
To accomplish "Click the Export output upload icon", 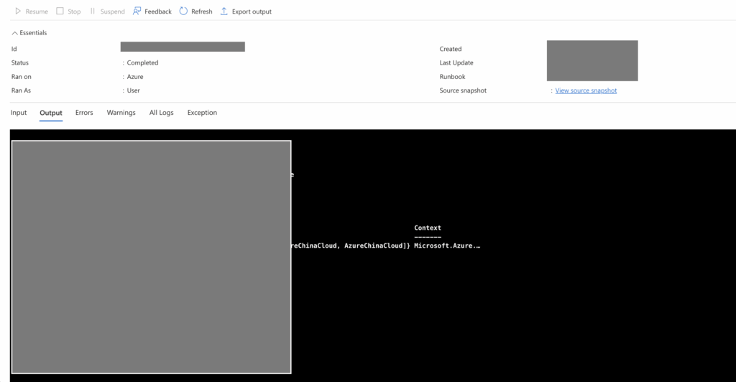I will pyautogui.click(x=224, y=11).
